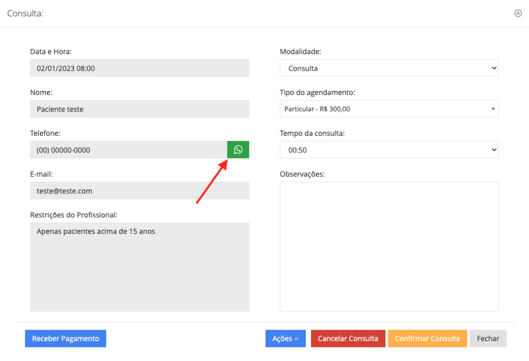Click the Data e Hora: label
This screenshot has width=529, height=361.
tap(51, 52)
